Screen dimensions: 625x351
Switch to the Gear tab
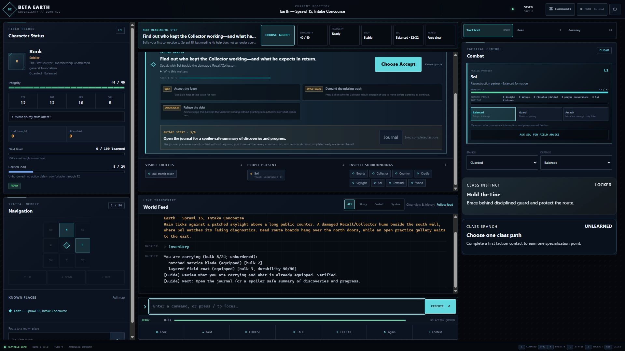coord(539,30)
